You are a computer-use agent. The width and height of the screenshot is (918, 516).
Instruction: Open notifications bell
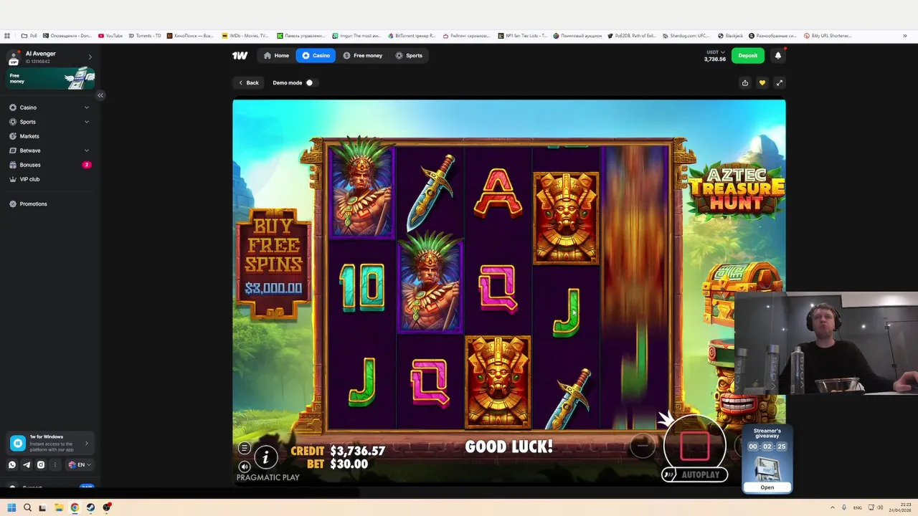tap(778, 55)
